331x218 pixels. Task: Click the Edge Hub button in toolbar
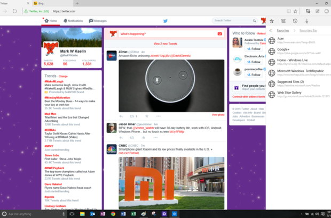click(309, 11)
